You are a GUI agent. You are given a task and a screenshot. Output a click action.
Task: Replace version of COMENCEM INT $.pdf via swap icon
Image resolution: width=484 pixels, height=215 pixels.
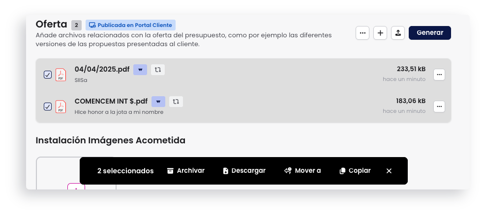[x=176, y=101]
